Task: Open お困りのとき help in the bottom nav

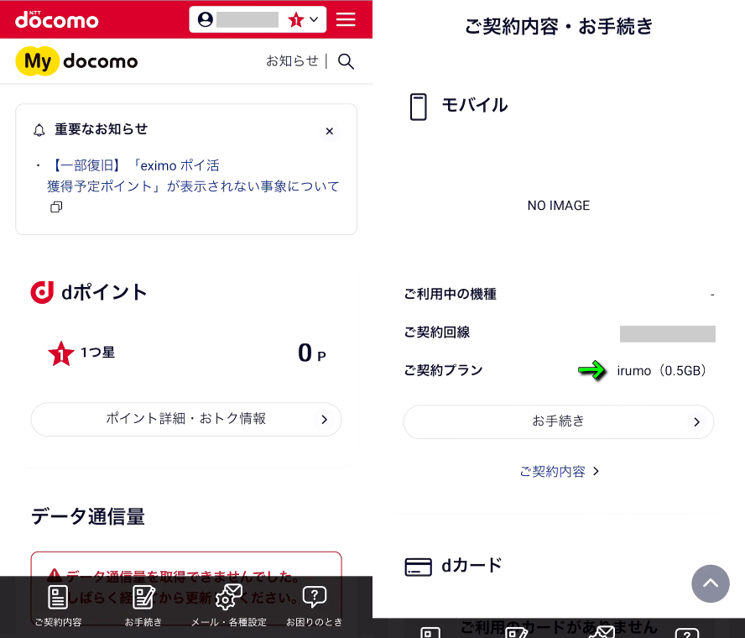Action: click(x=314, y=605)
